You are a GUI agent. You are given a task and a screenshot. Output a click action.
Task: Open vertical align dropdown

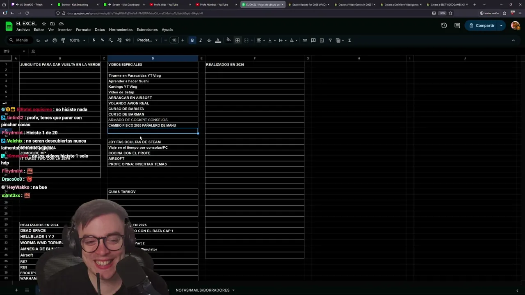pos(272,40)
